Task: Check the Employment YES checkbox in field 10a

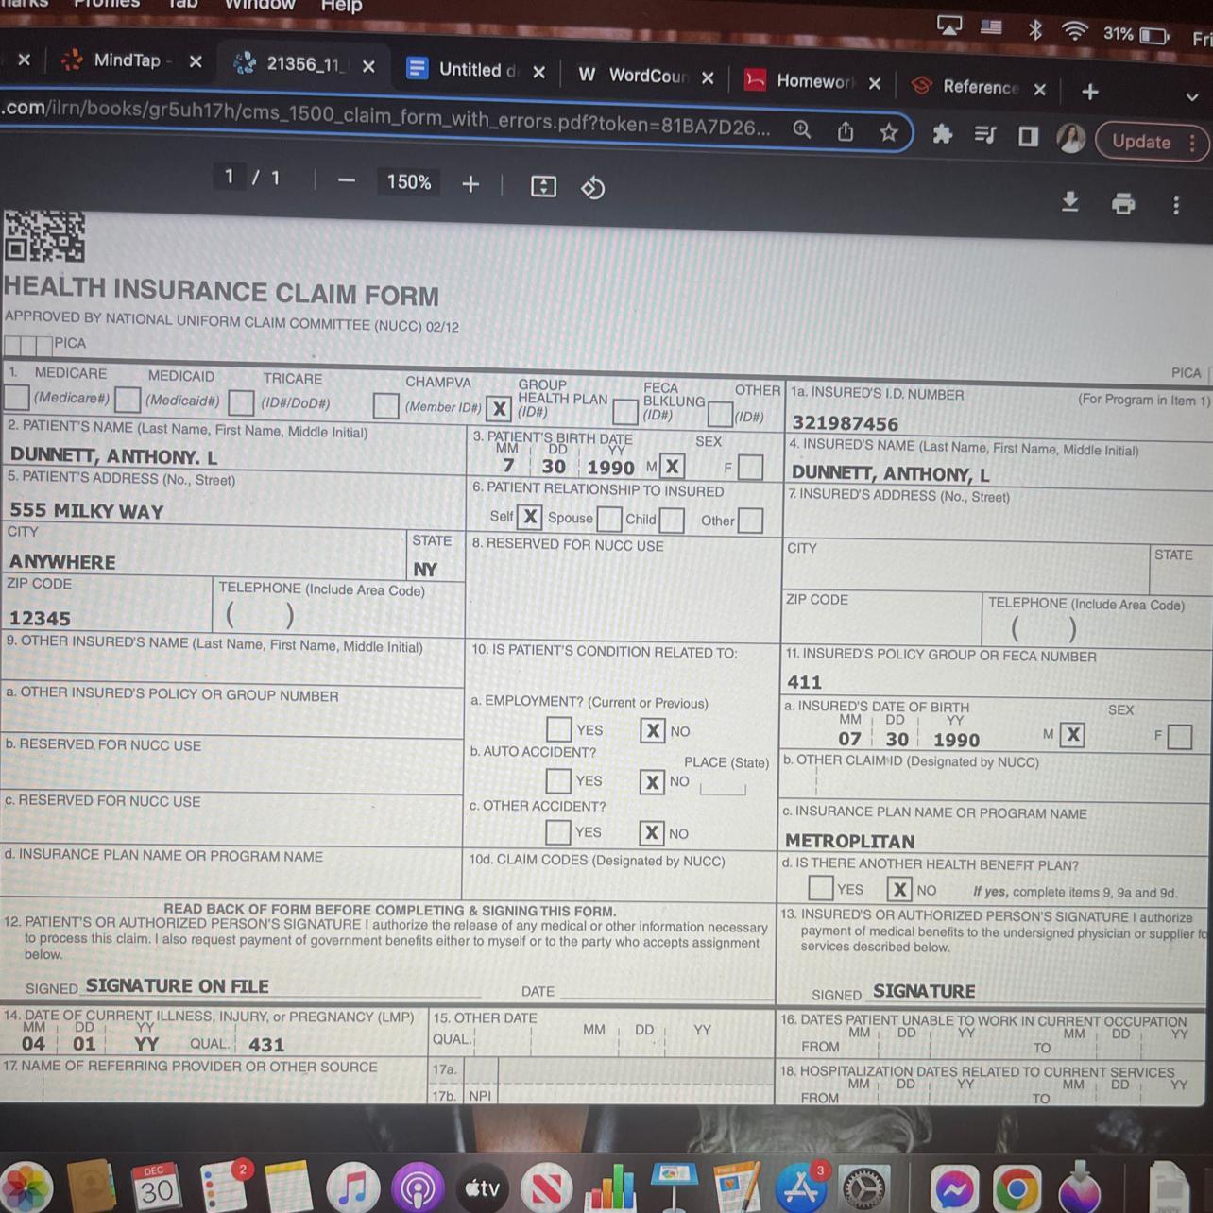Action: click(x=559, y=728)
